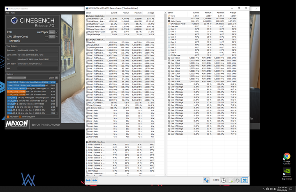Select the Ring/LLC Clock sensor row
The image size is (296, 192).
(120, 45)
